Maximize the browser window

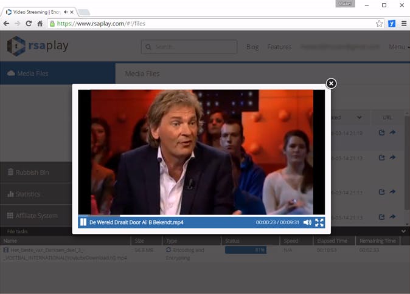[x=384, y=5]
